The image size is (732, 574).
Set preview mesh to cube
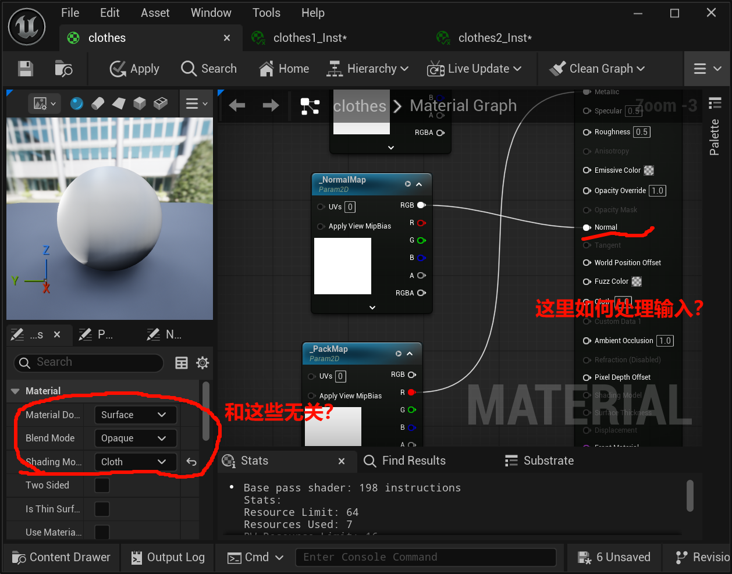point(140,104)
